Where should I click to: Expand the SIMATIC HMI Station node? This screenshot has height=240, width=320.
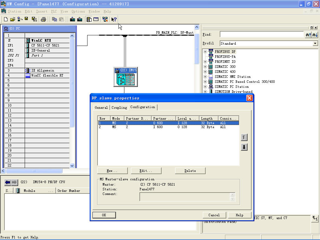(205, 77)
